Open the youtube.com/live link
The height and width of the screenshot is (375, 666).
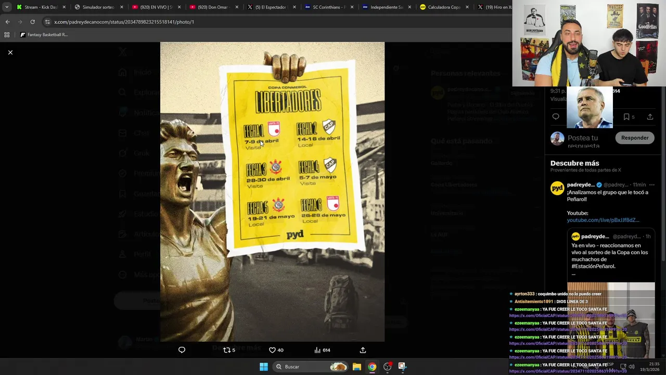pos(603,220)
